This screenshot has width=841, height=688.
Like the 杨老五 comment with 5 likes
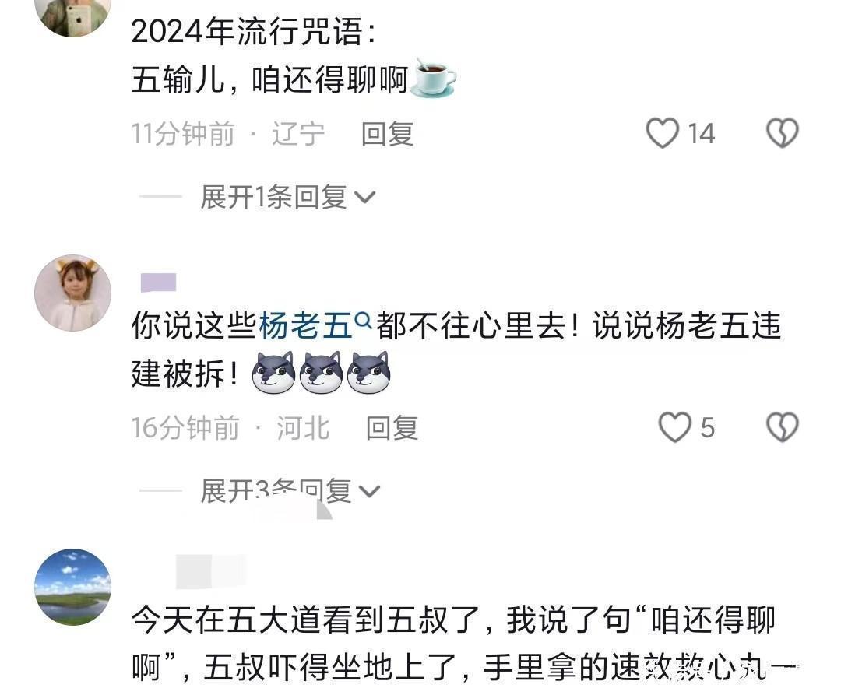coord(674,427)
